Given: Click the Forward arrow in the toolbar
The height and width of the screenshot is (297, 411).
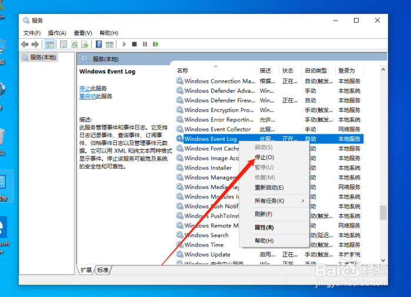Looking at the screenshot, I should (x=35, y=45).
